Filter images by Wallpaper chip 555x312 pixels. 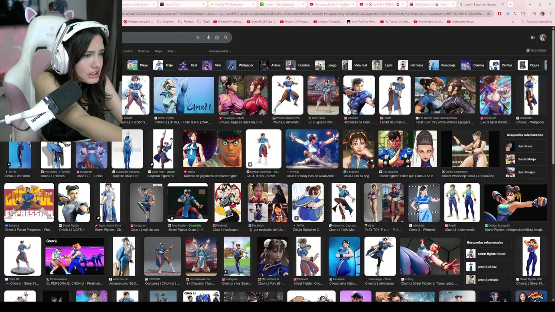pos(241,65)
